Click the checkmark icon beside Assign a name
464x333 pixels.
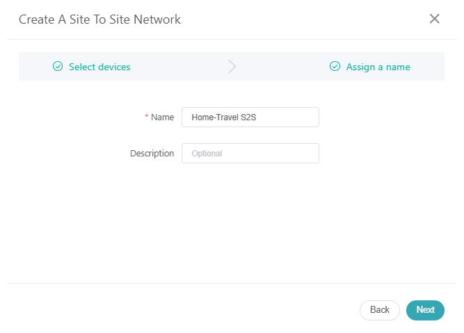[335, 66]
